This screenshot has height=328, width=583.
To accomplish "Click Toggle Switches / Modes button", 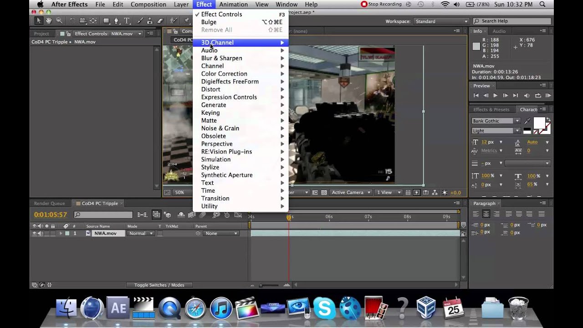I will 159,285.
